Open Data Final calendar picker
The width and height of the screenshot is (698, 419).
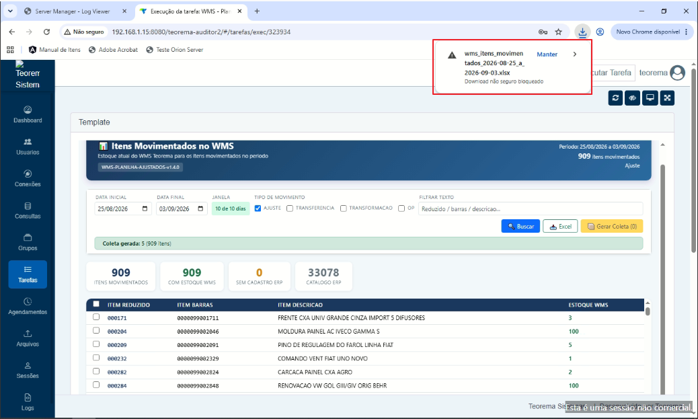200,209
